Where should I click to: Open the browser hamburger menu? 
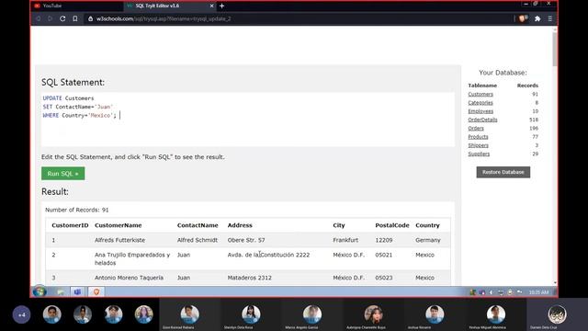point(550,18)
